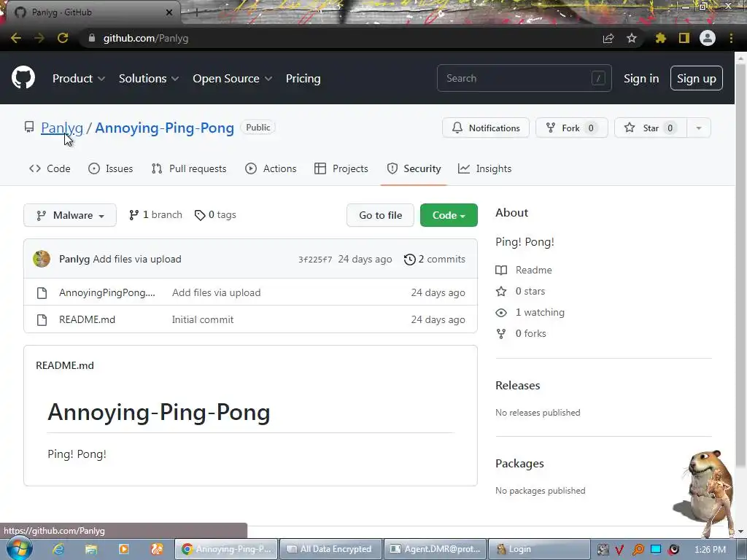This screenshot has width=747, height=560.
Task: Open the Insights tab
Action: [484, 168]
